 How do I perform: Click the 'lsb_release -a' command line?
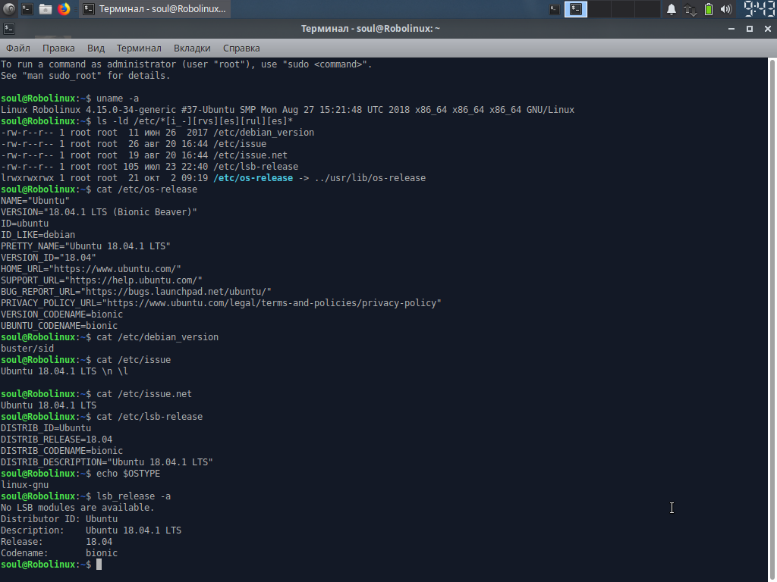86,496
